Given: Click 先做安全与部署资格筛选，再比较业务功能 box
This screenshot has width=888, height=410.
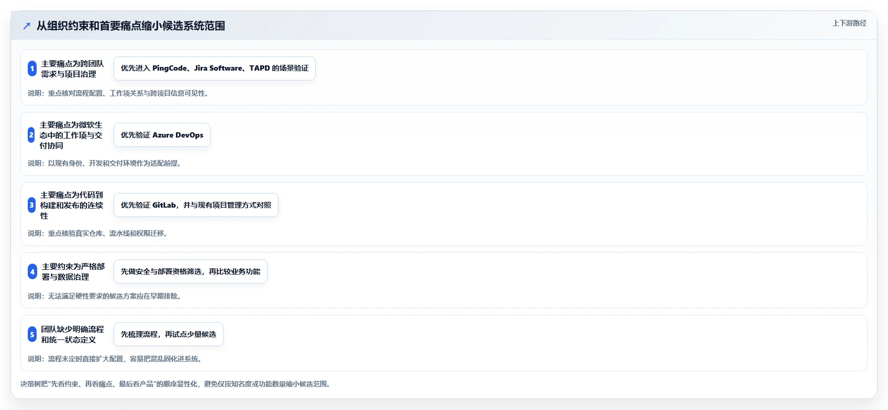Looking at the screenshot, I should pos(191,271).
